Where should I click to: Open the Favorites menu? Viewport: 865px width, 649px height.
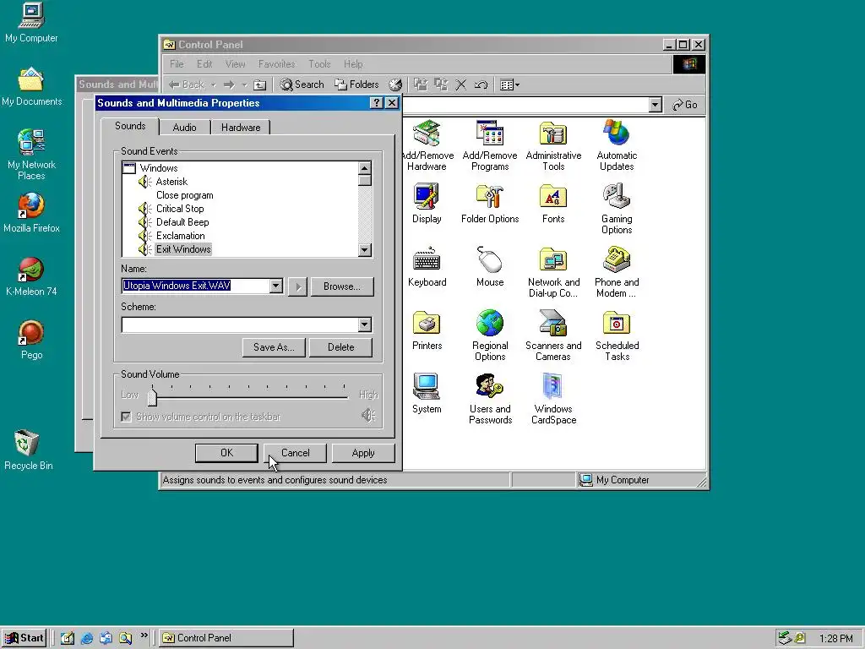(x=276, y=64)
